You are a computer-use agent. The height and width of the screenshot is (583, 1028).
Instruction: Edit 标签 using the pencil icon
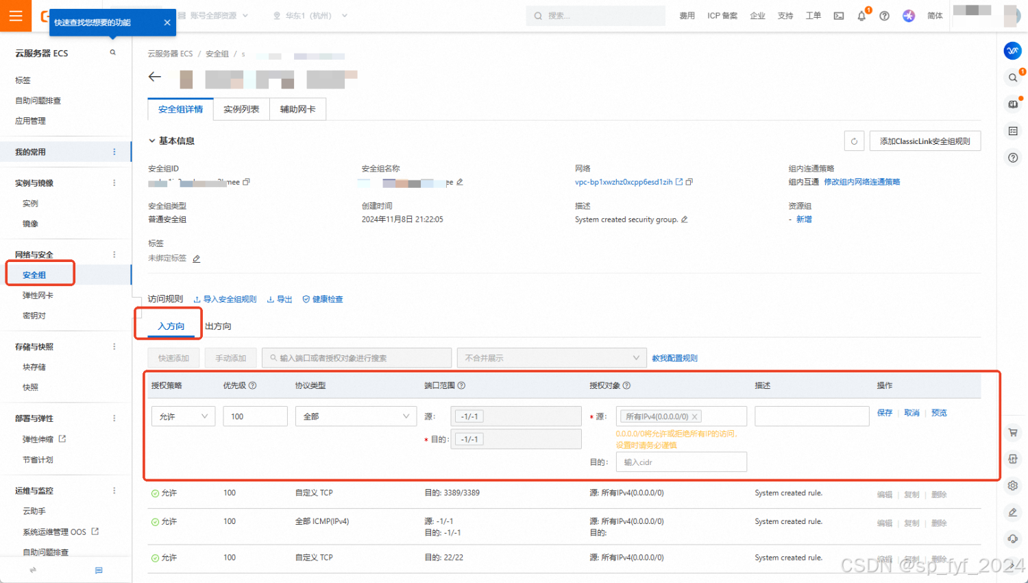(196, 259)
